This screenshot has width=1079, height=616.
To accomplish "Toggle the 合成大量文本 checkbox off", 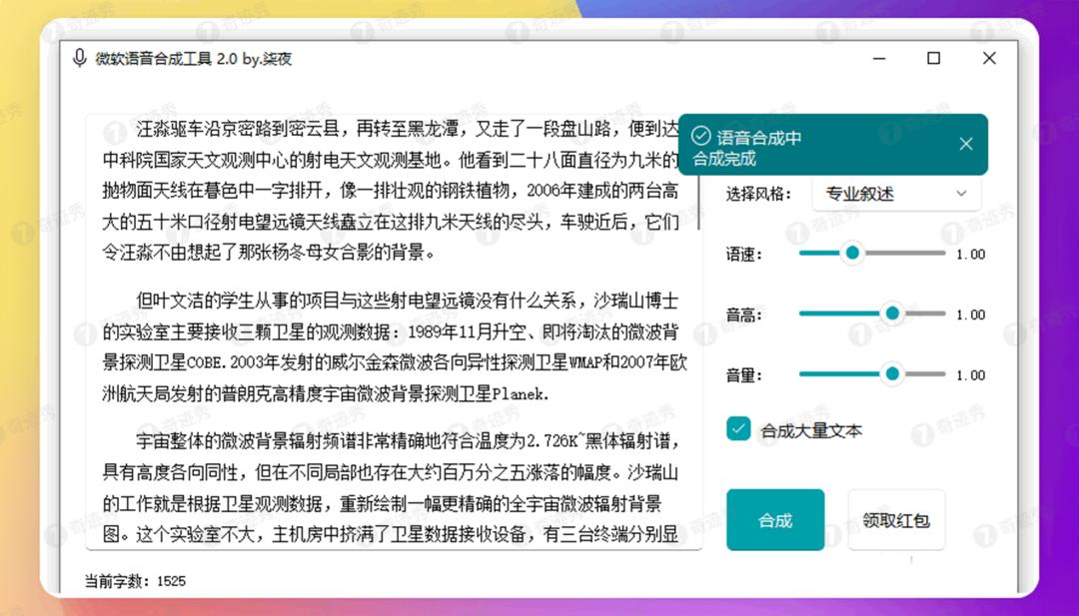I will click(738, 429).
